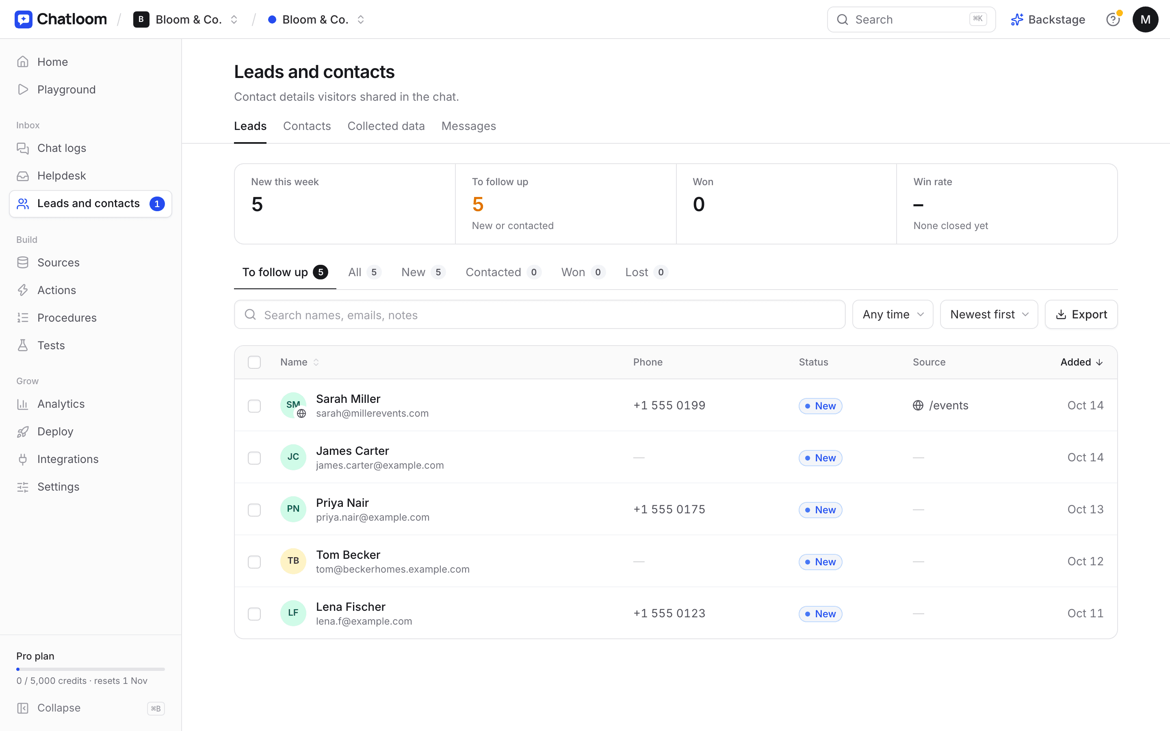Open Integrations in the sidebar
Image resolution: width=1170 pixels, height=731 pixels.
[91, 459]
